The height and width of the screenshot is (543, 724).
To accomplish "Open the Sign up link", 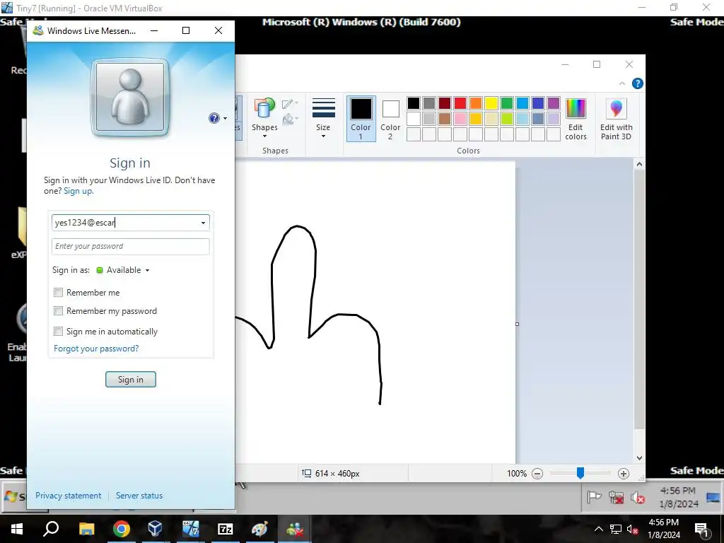I will [x=78, y=191].
